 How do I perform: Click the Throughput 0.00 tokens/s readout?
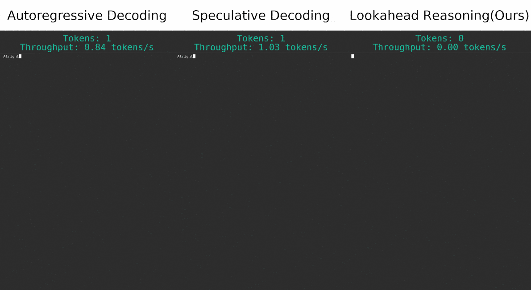pos(439,47)
